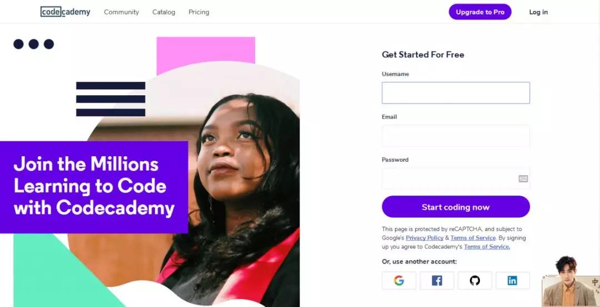This screenshot has height=307, width=600.
Task: Click the keyboard icon in Password field
Action: [523, 178]
